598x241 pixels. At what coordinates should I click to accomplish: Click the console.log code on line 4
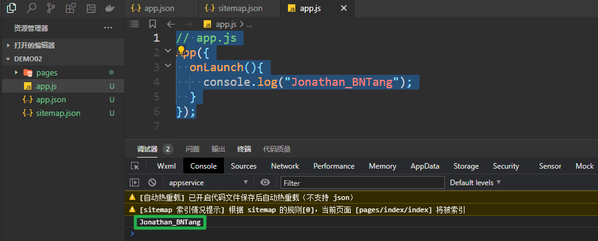tap(308, 82)
